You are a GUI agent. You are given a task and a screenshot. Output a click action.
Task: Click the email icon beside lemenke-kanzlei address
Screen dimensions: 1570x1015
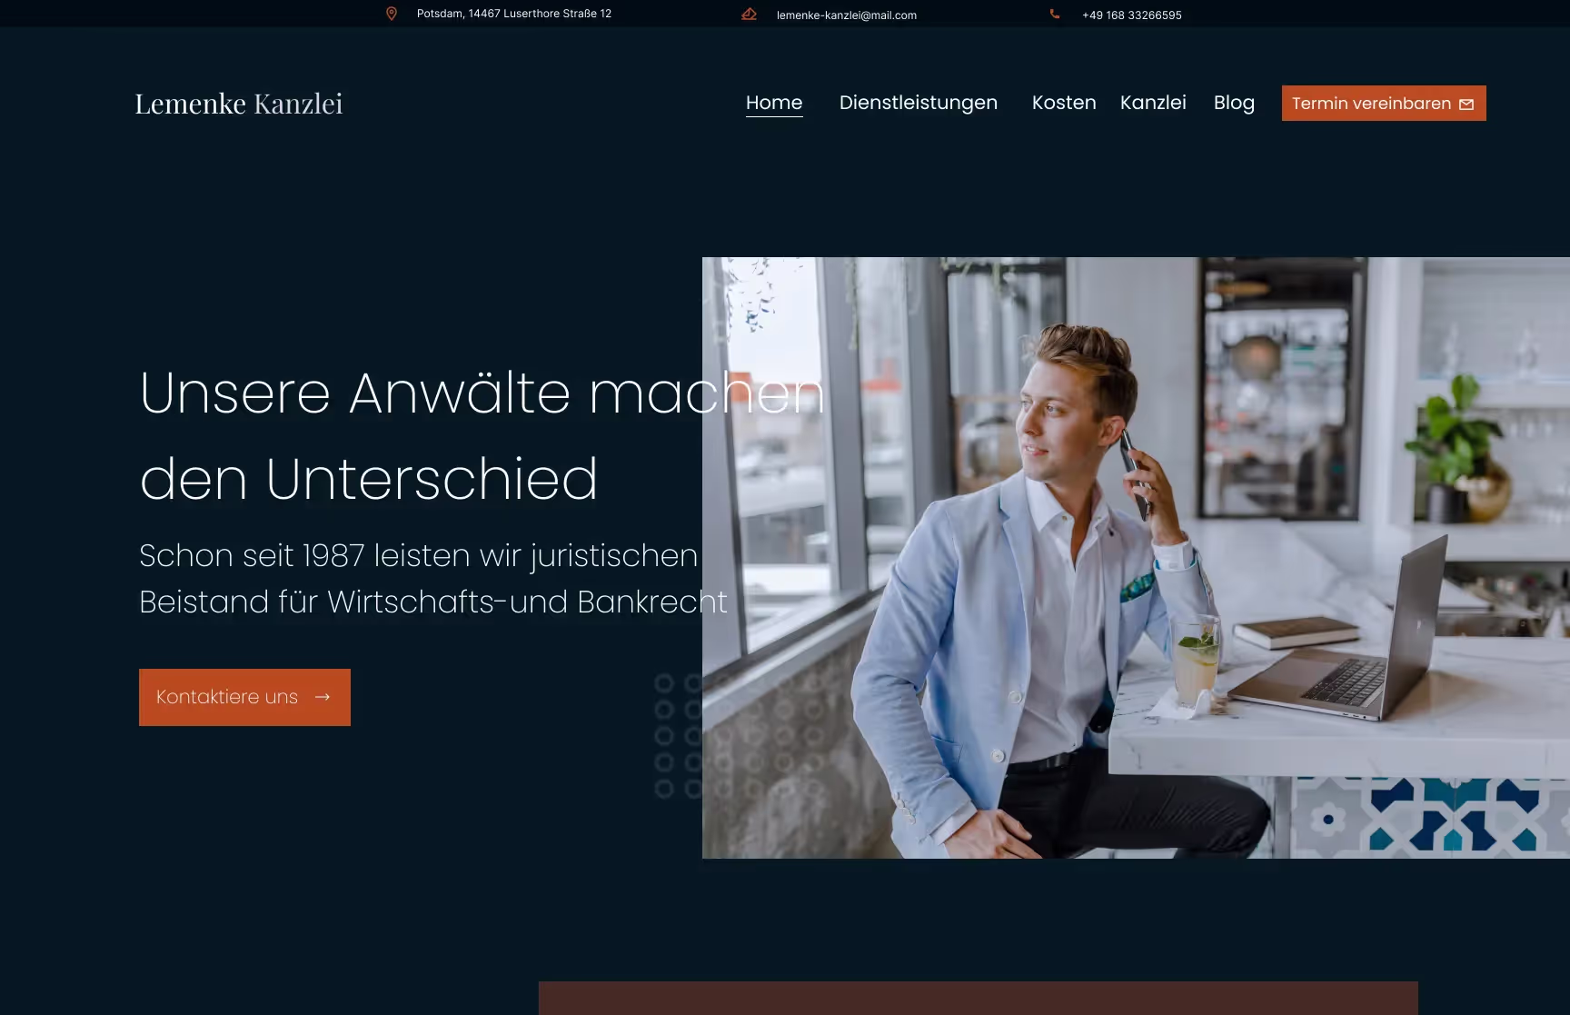click(x=749, y=14)
